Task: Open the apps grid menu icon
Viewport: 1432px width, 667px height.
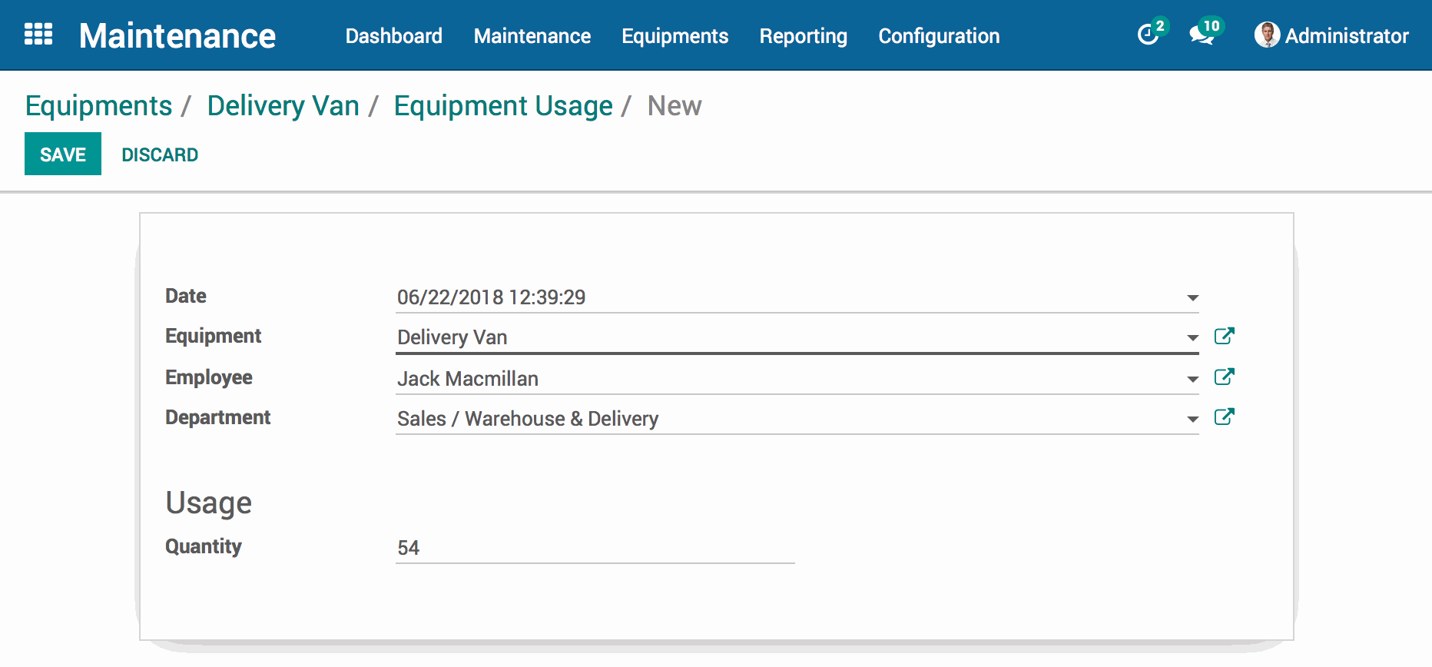Action: tap(38, 35)
